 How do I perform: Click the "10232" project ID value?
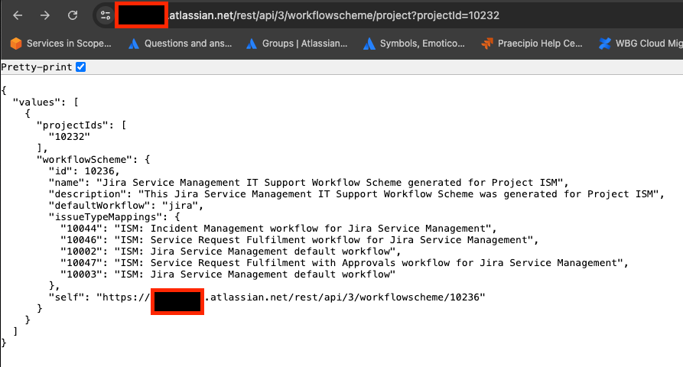[70, 136]
